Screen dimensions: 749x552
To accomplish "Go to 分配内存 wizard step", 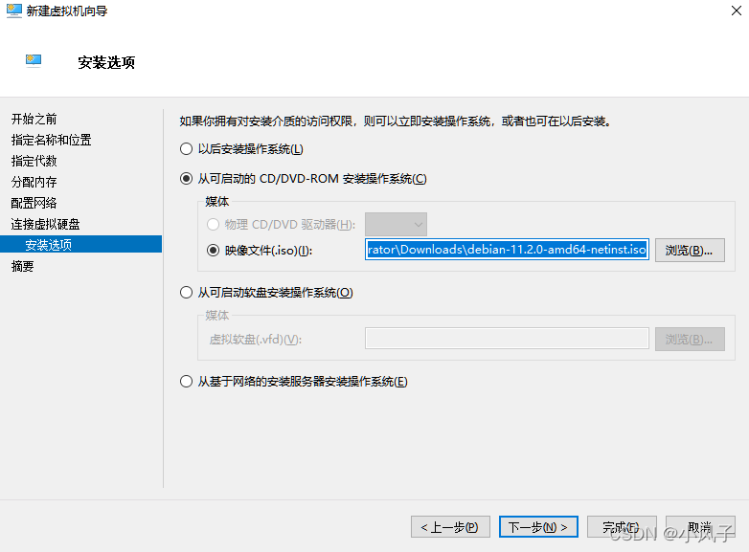I will (x=34, y=182).
